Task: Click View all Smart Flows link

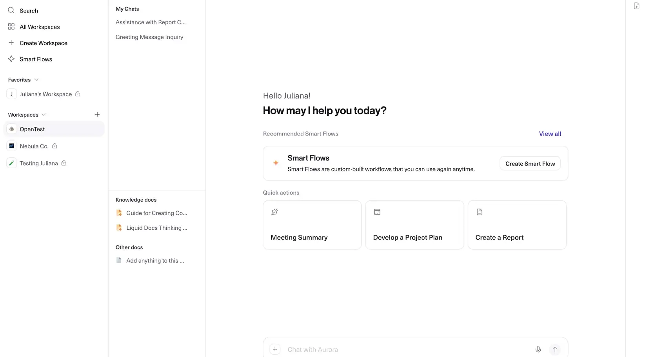Action: pos(550,134)
